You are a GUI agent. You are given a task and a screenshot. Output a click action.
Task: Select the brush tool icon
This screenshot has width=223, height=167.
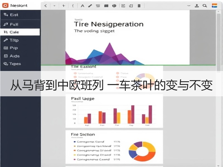click(x=90, y=6)
